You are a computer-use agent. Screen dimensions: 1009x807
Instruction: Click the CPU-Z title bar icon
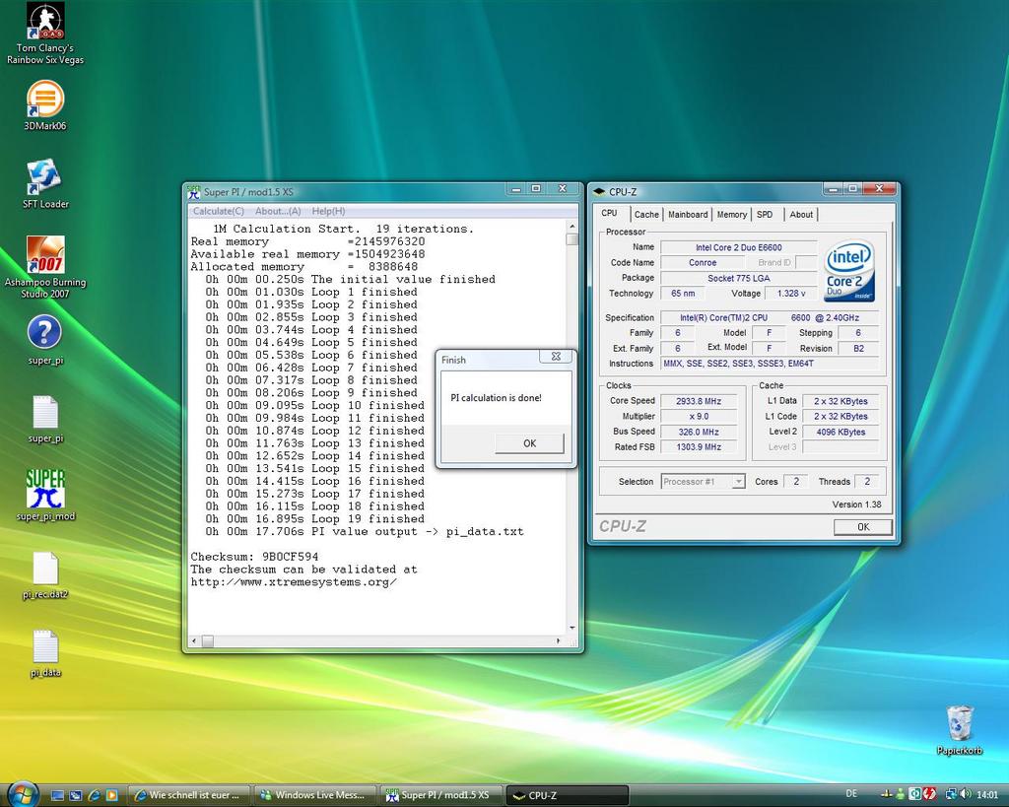coord(599,192)
